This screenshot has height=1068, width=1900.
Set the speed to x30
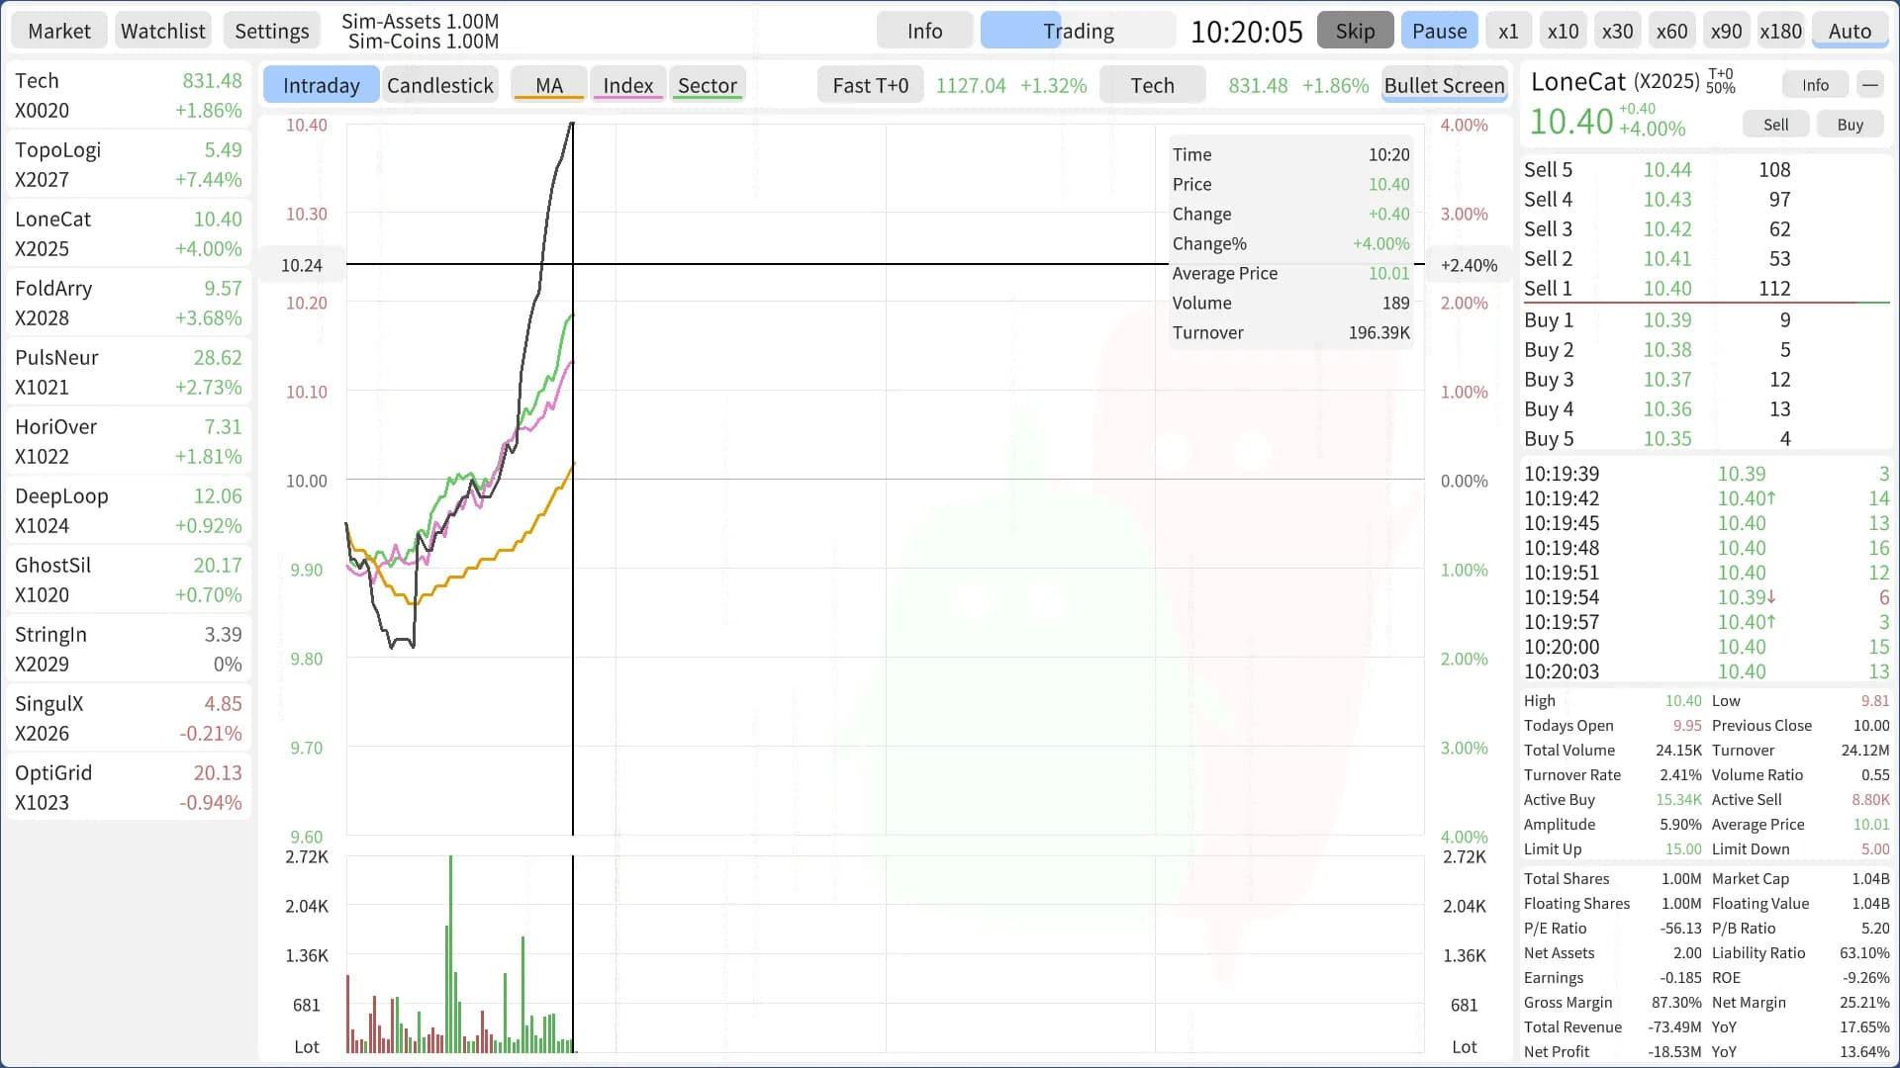[1617, 31]
